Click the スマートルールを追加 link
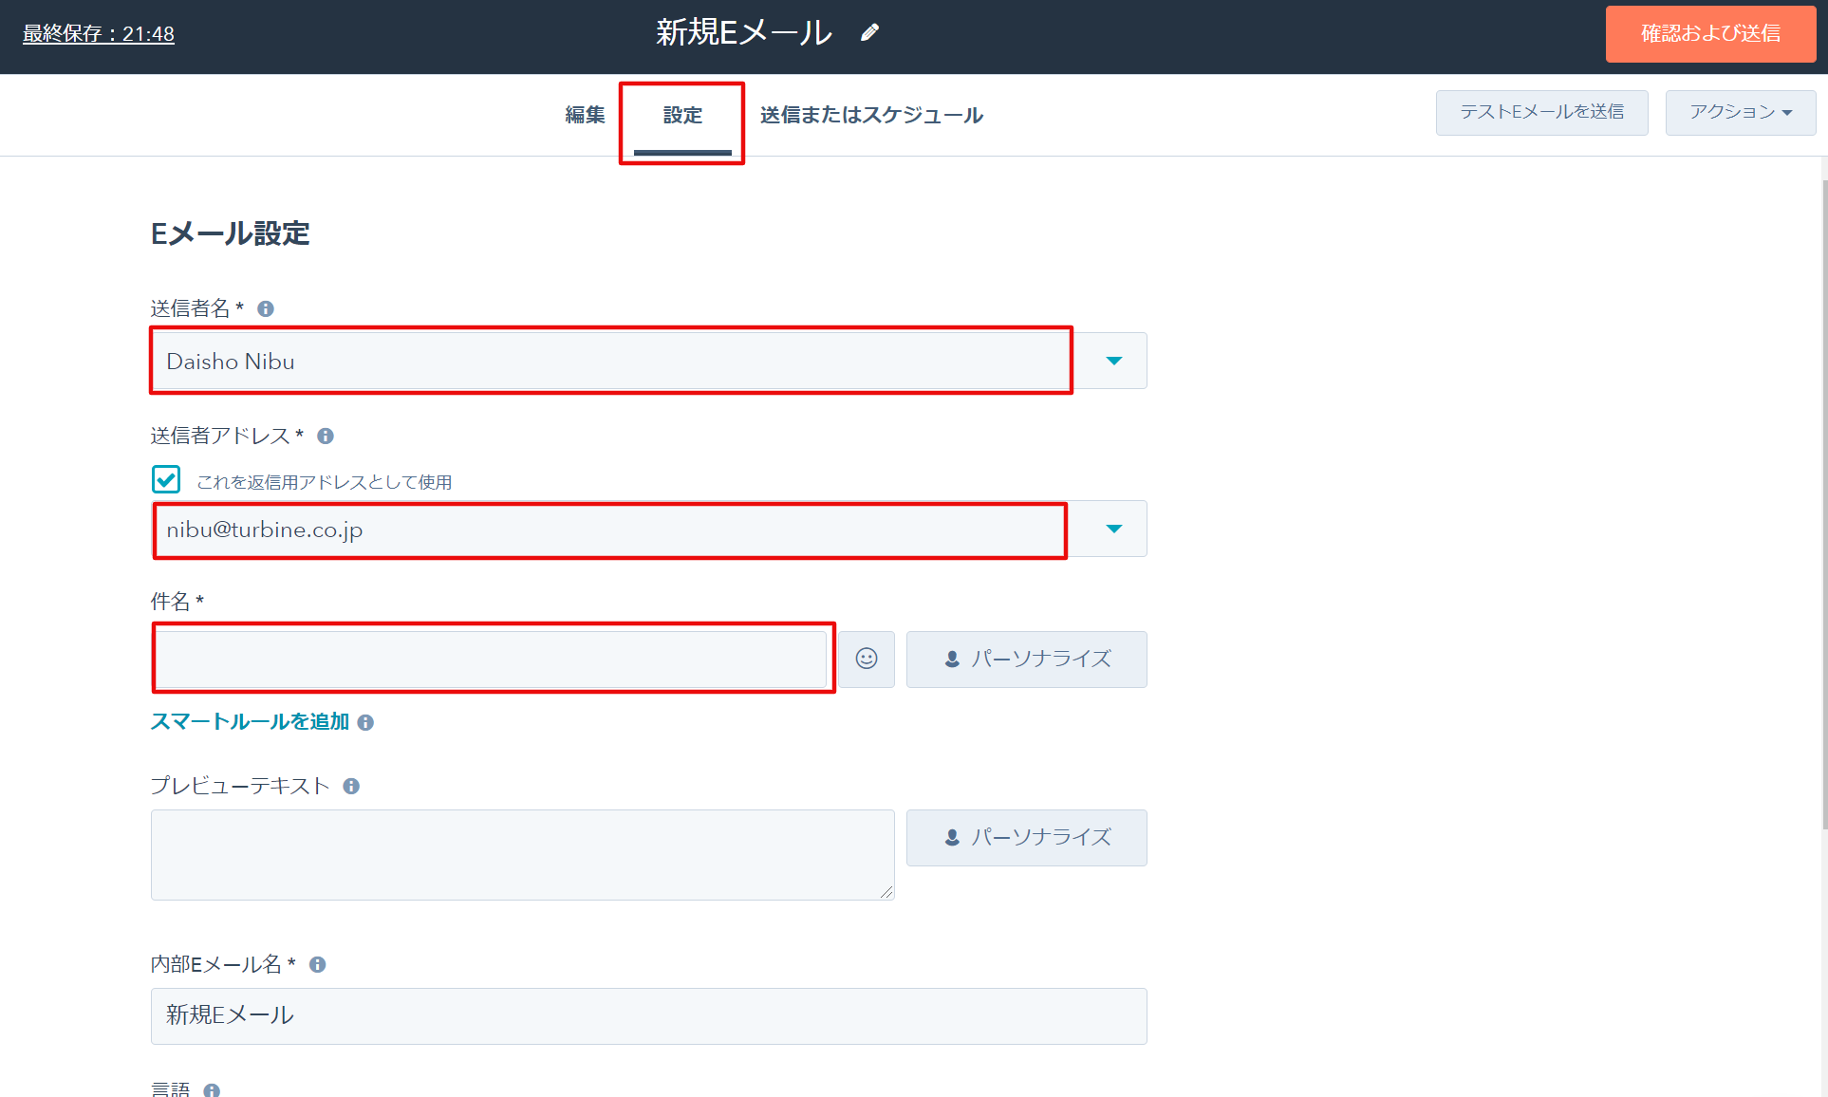This screenshot has height=1097, width=1828. (250, 721)
